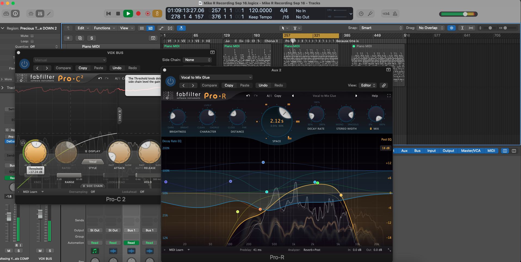This screenshot has height=262, width=521.
Task: Switch to the grid view button
Action: click(x=142, y=28)
